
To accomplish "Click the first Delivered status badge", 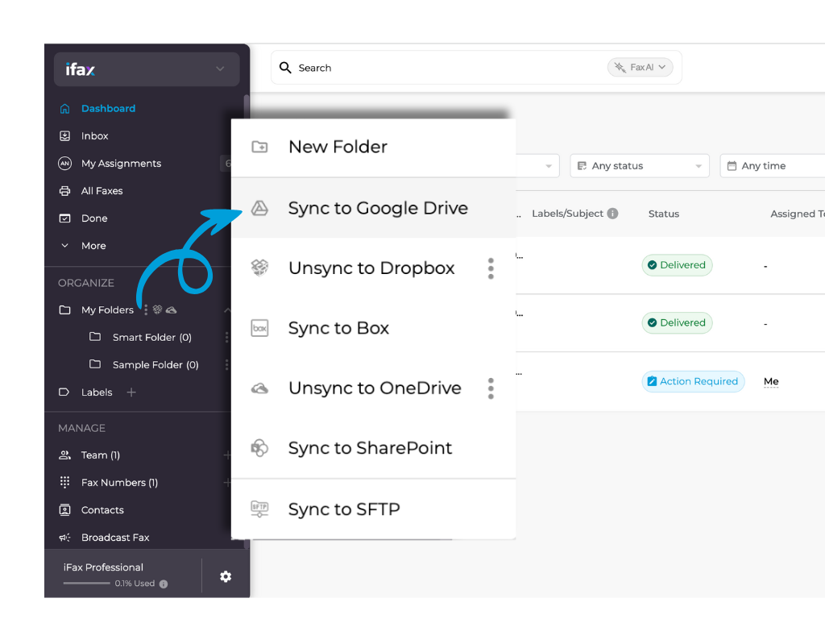I will 677,264.
